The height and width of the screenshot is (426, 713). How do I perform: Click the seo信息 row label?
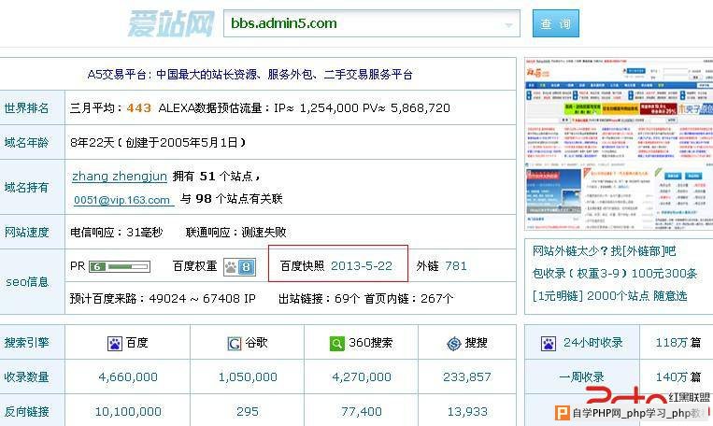(x=27, y=282)
